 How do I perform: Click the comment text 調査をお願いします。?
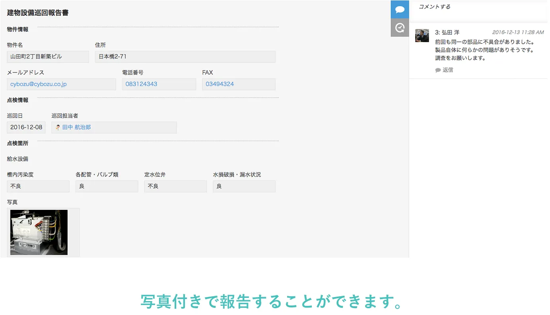pyautogui.click(x=461, y=58)
